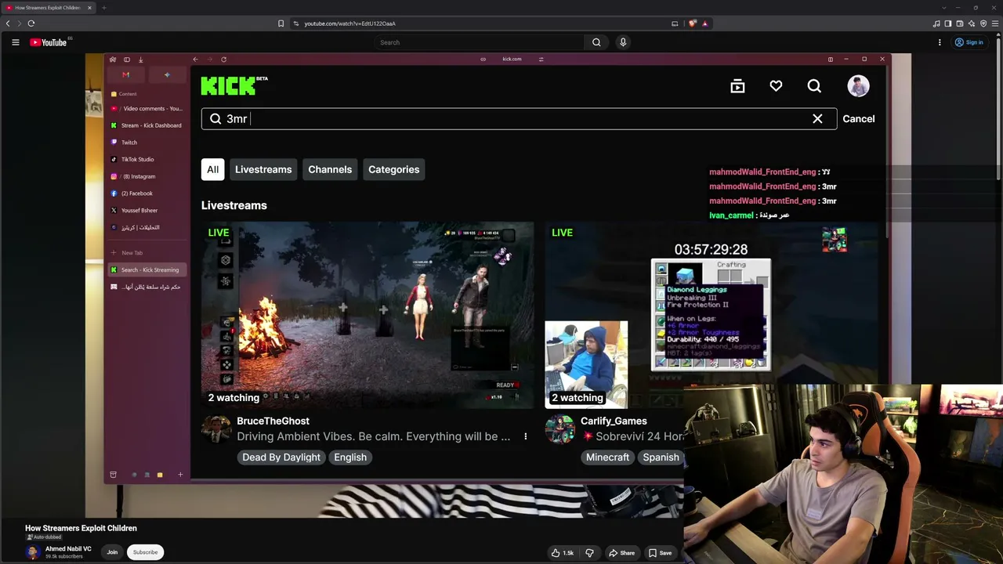Switch to TikTok Studio sidebar tab
The image size is (1003, 564).
click(147, 160)
